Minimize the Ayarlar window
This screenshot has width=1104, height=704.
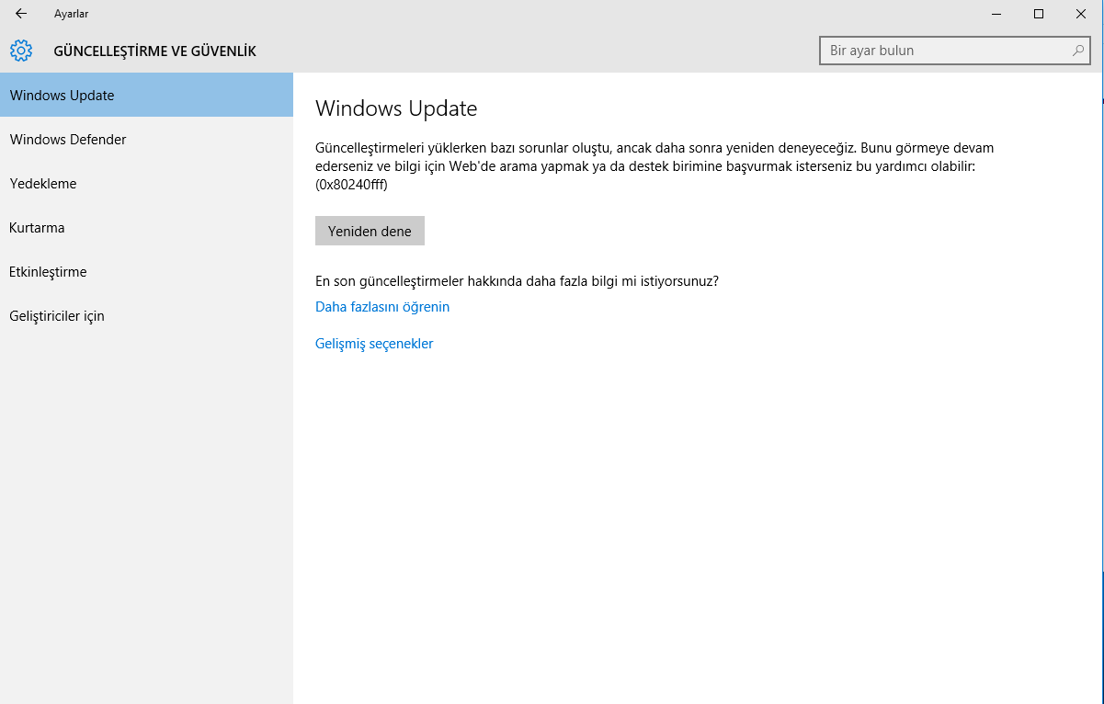(x=996, y=14)
